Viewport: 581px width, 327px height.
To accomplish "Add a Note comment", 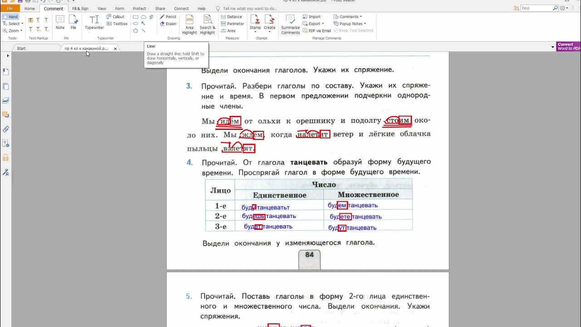I will pos(60,22).
